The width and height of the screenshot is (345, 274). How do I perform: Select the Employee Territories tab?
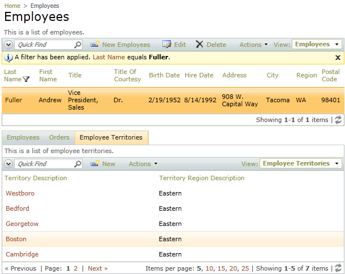click(x=111, y=137)
